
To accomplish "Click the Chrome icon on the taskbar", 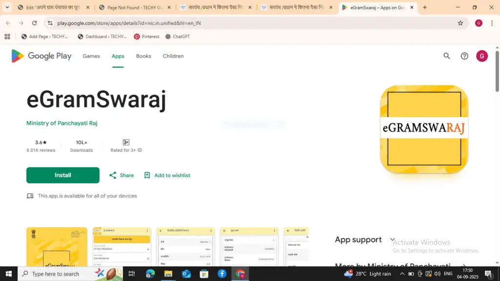I will click(x=240, y=274).
